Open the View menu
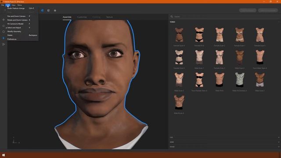This screenshot has height=158, width=281. [x=14, y=5]
